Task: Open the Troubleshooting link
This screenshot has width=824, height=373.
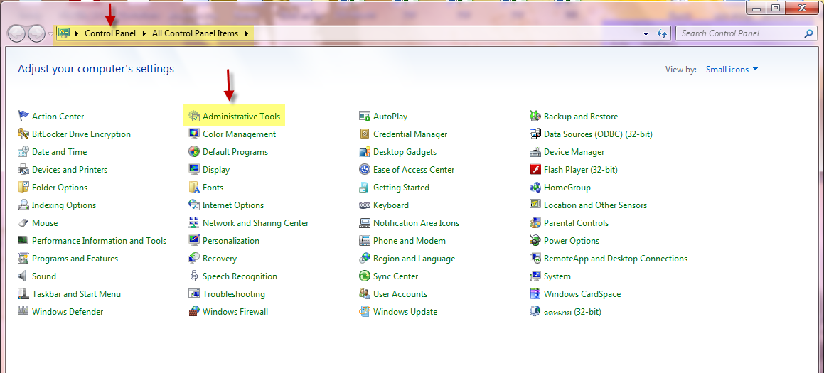Action: coord(234,294)
